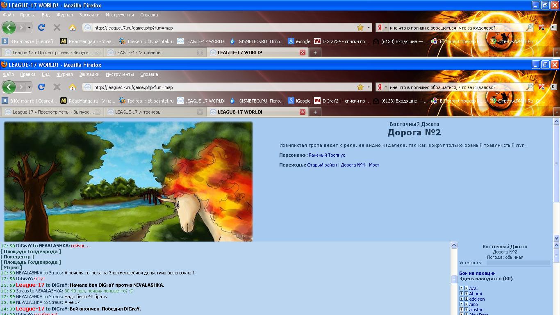Click the exclamation icon next to Aido
Screen dimensions: 560x315
(461, 304)
